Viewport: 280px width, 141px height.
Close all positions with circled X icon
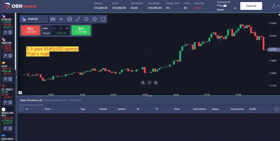click(277, 109)
